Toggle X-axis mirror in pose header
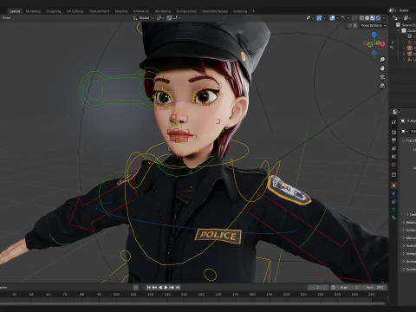The height and width of the screenshot is (312, 416). (355, 25)
